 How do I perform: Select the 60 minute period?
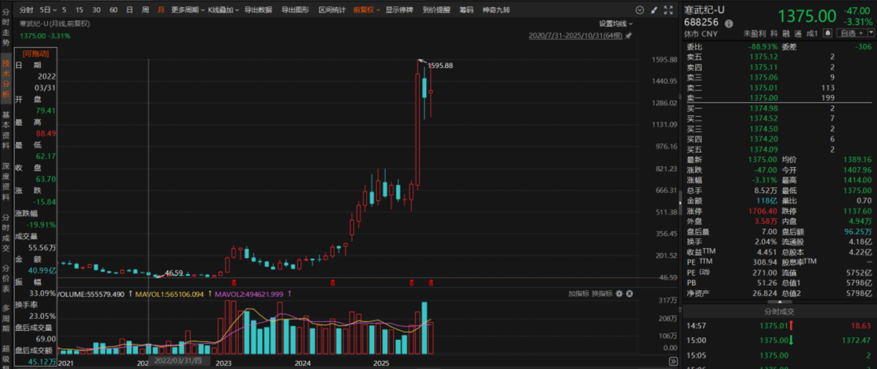pyautogui.click(x=113, y=10)
